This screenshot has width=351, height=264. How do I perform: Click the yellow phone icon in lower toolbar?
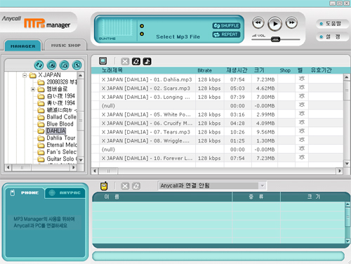coord(104,186)
